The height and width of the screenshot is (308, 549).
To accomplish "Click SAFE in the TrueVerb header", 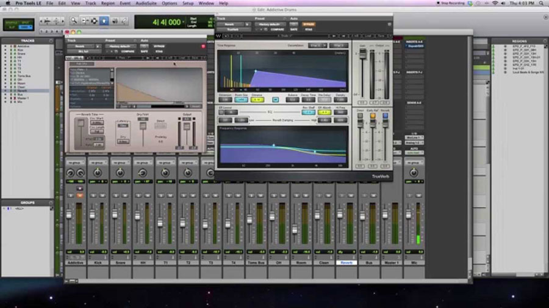I will click(x=294, y=30).
